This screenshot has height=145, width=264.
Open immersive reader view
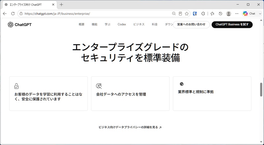(x=180, y=14)
